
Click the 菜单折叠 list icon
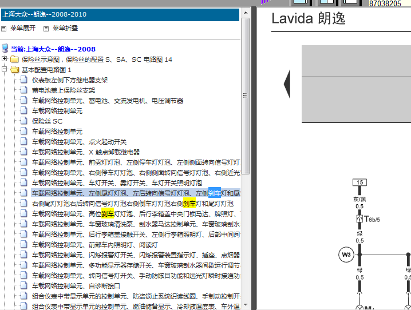click(x=46, y=29)
